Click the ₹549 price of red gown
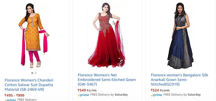The width and height of the screenshot is (216, 101). (x=82, y=90)
